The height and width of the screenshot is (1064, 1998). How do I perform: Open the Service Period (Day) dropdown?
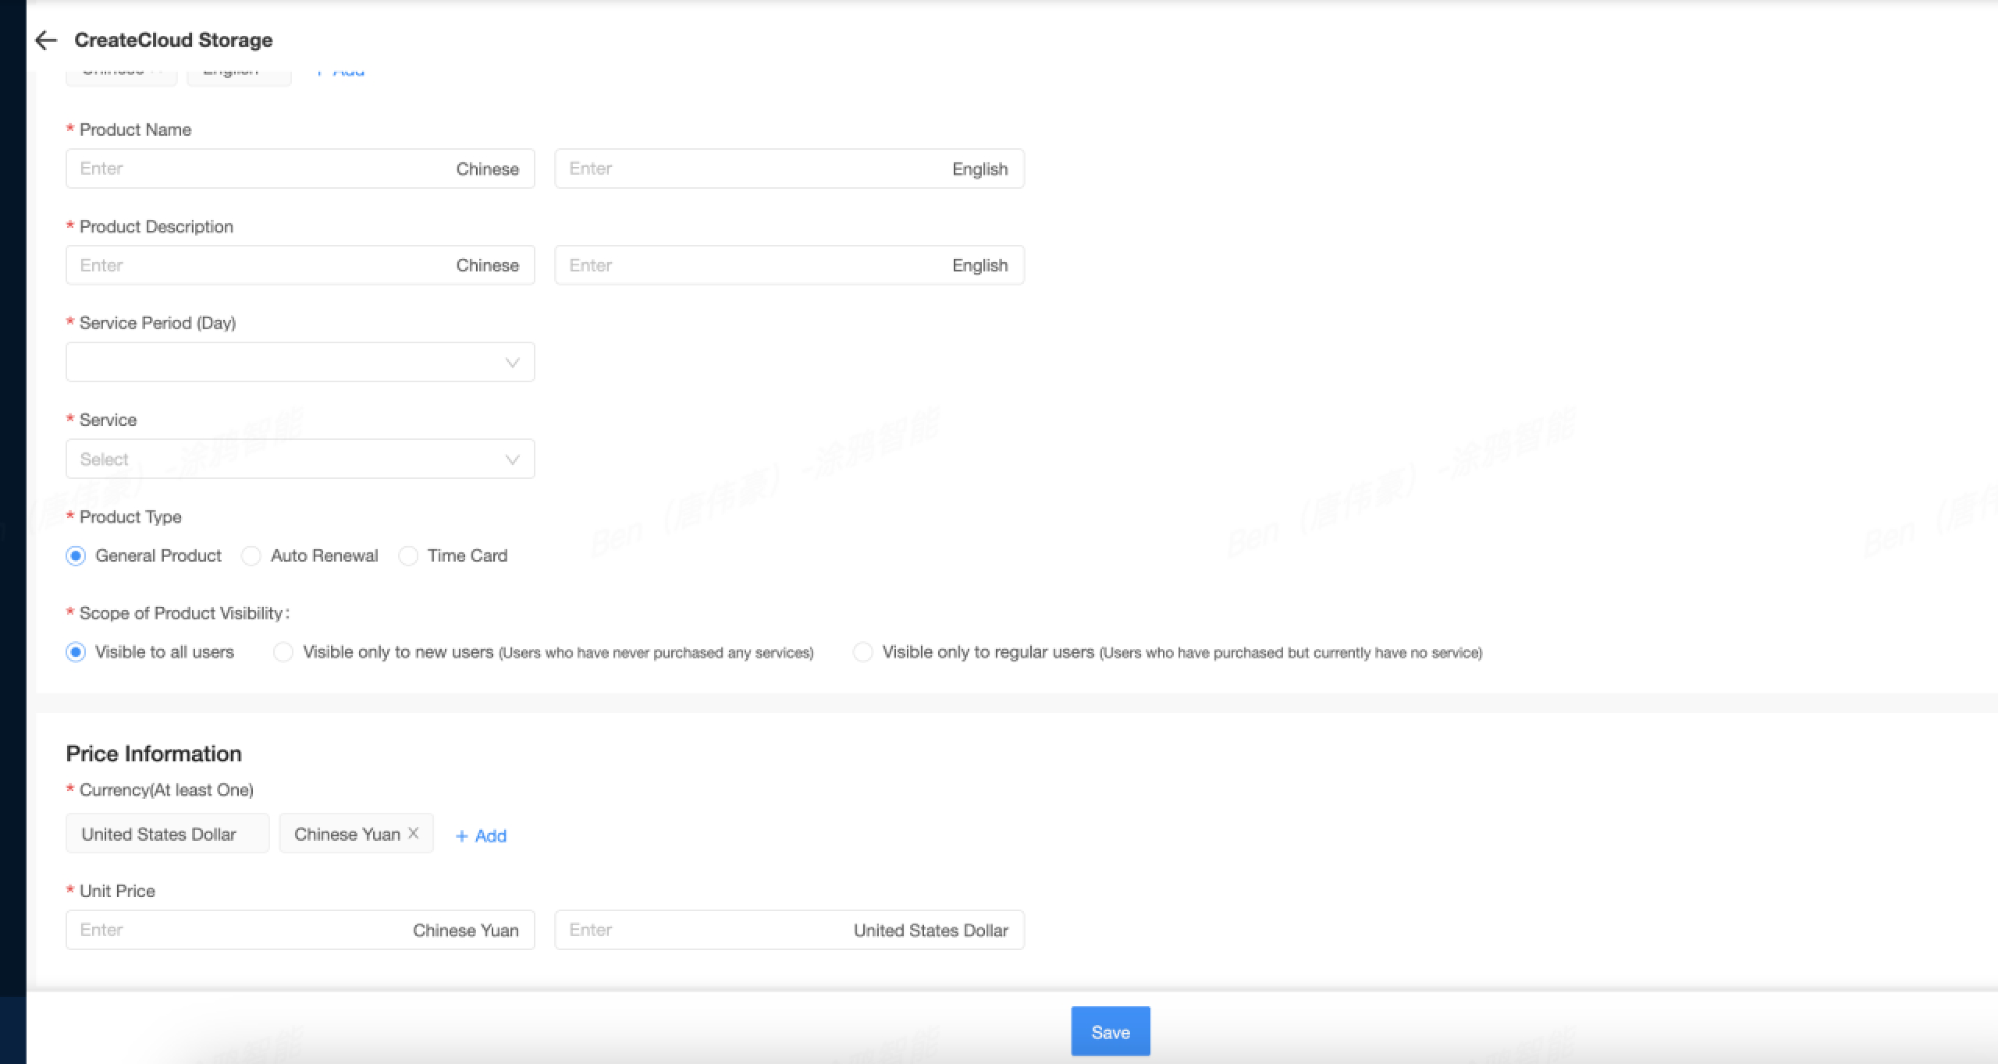[300, 362]
